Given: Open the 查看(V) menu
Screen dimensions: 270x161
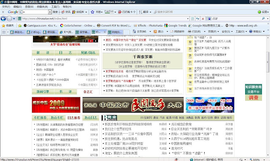Looking at the screenshot, I should (29, 7).
